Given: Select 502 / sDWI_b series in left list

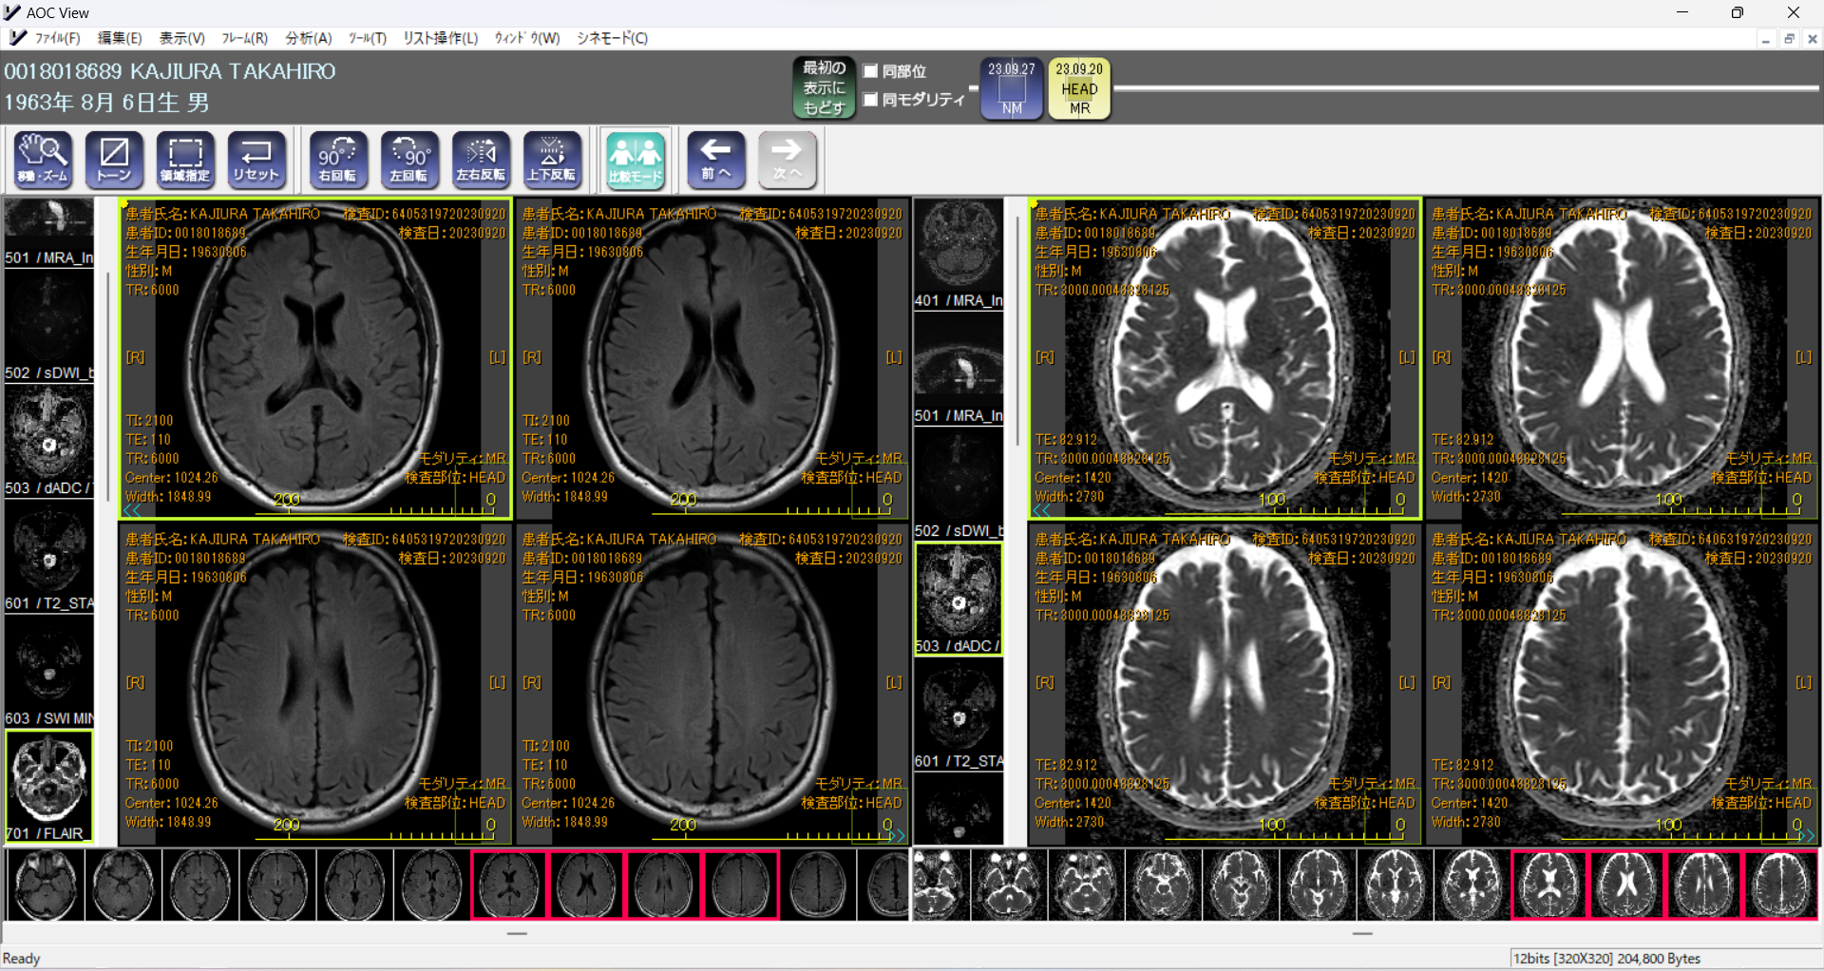Looking at the screenshot, I should click(x=49, y=326).
